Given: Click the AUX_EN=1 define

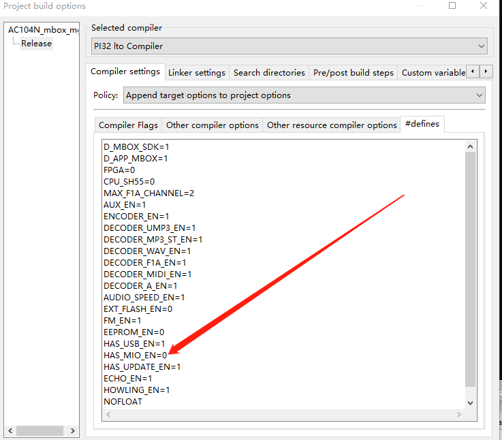Looking at the screenshot, I should [125, 204].
